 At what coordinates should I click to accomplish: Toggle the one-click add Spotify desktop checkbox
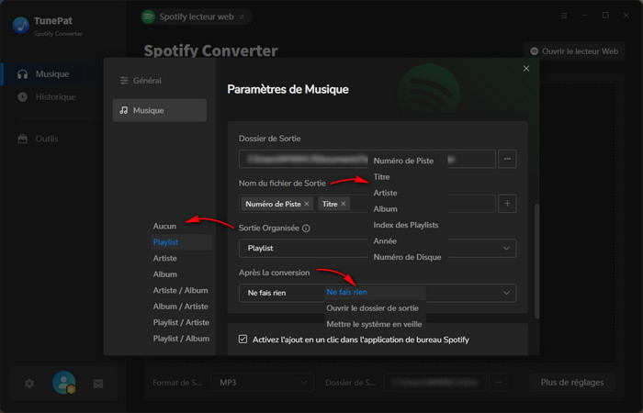point(243,340)
